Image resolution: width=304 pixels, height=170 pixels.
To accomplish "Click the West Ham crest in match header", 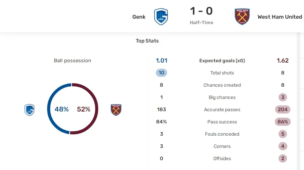I will click(242, 17).
